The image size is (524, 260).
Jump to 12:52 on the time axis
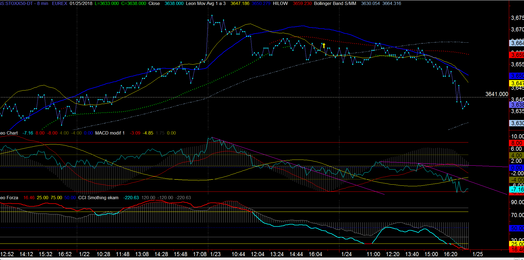tap(7, 254)
